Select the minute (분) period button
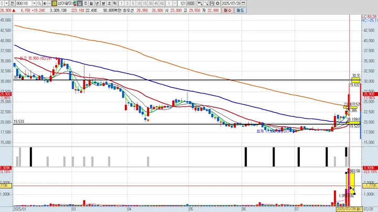 (103, 3)
